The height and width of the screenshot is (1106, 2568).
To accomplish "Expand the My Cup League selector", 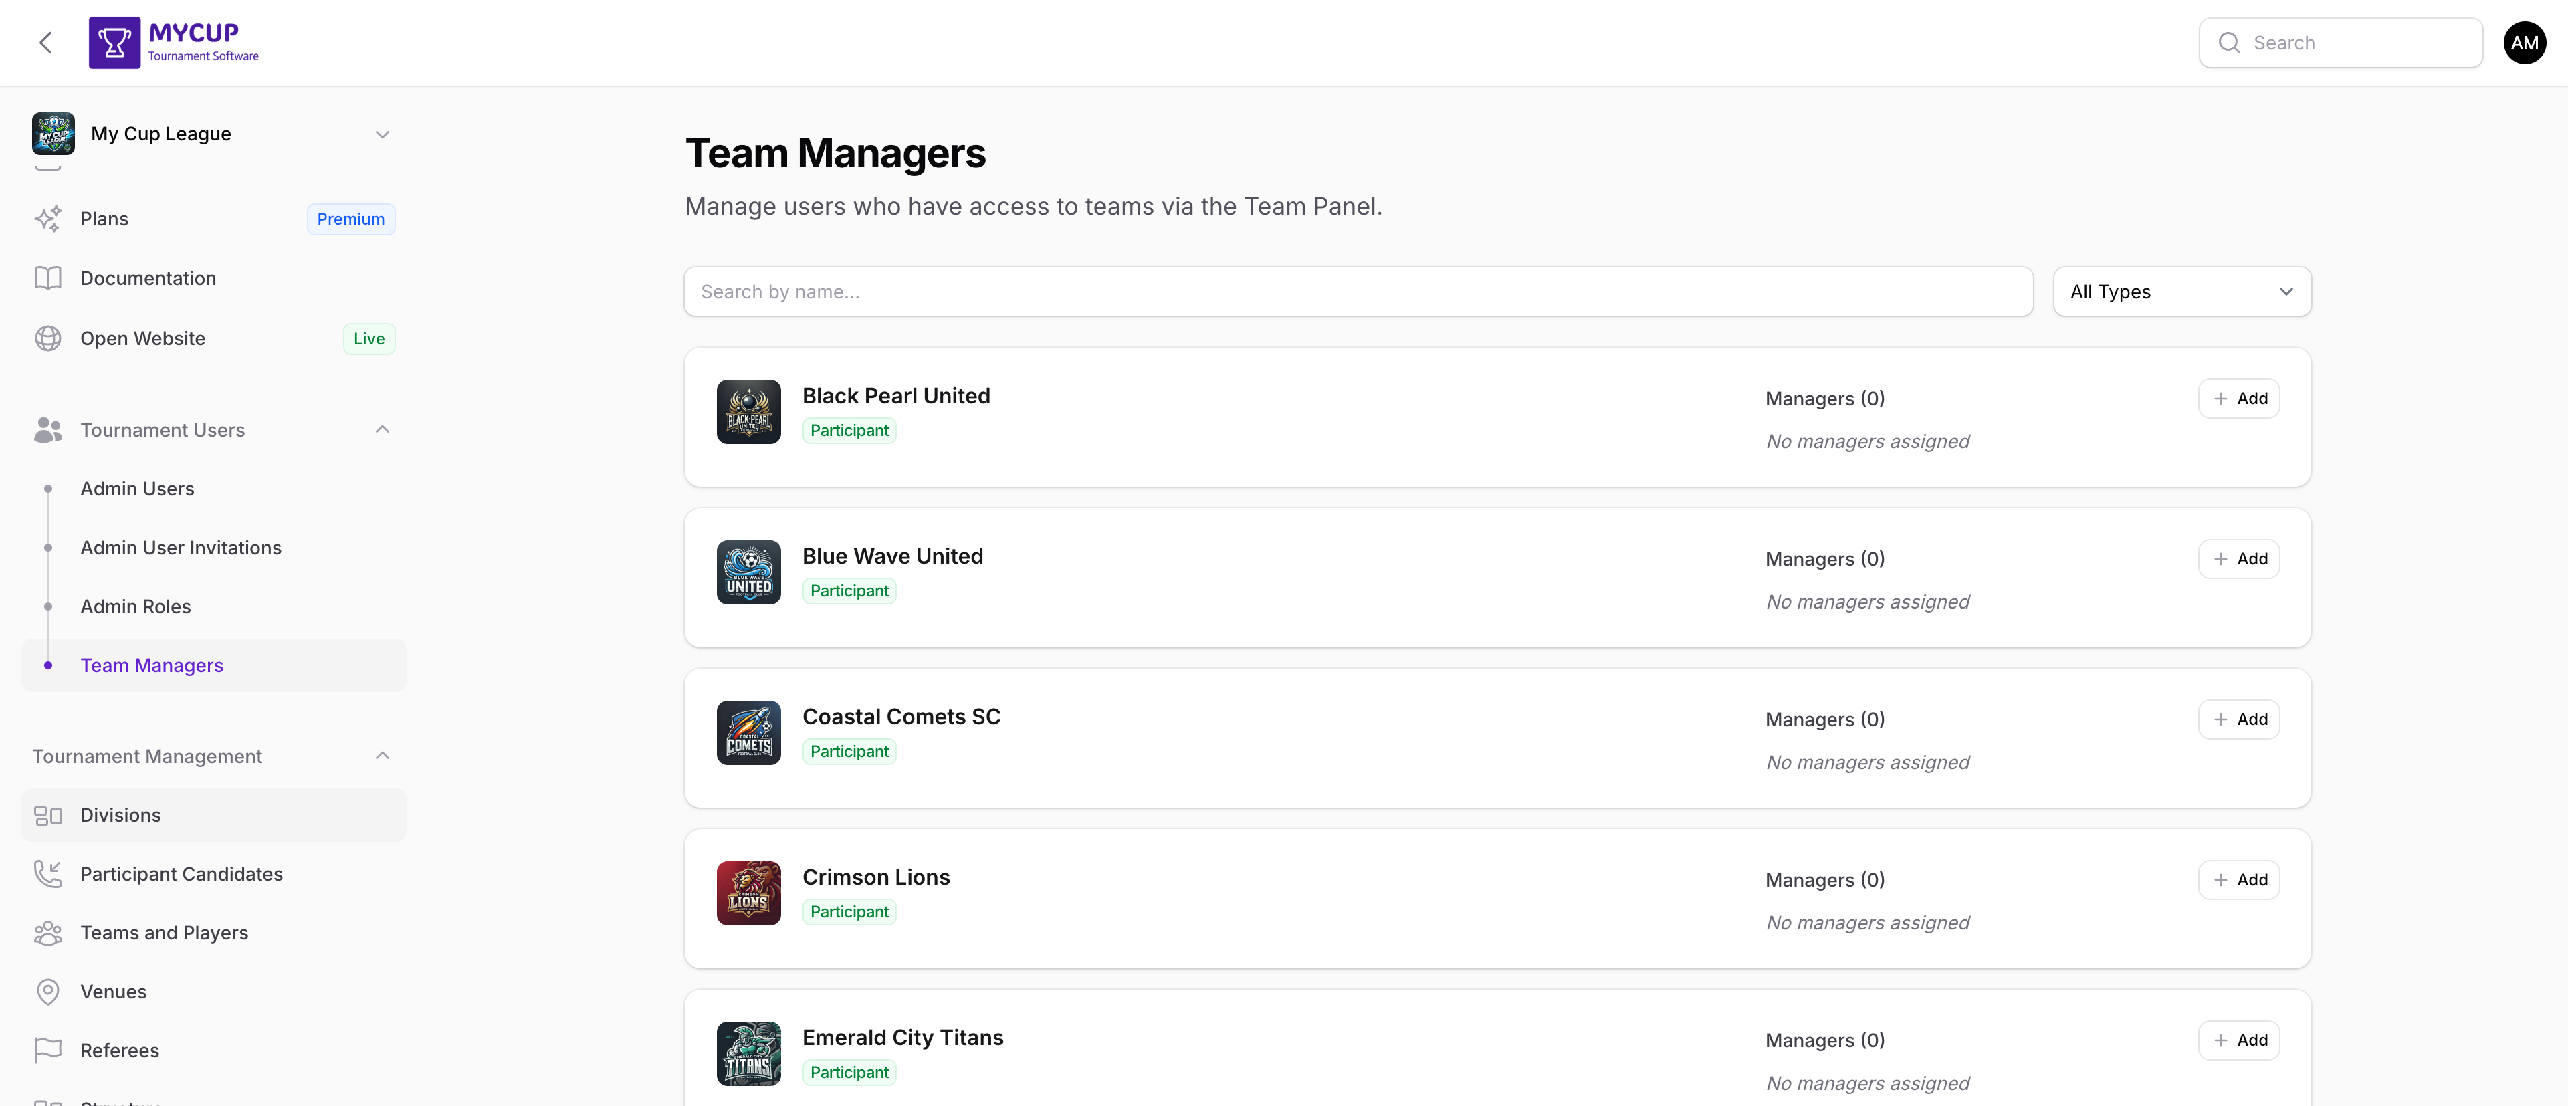I will tap(382, 134).
